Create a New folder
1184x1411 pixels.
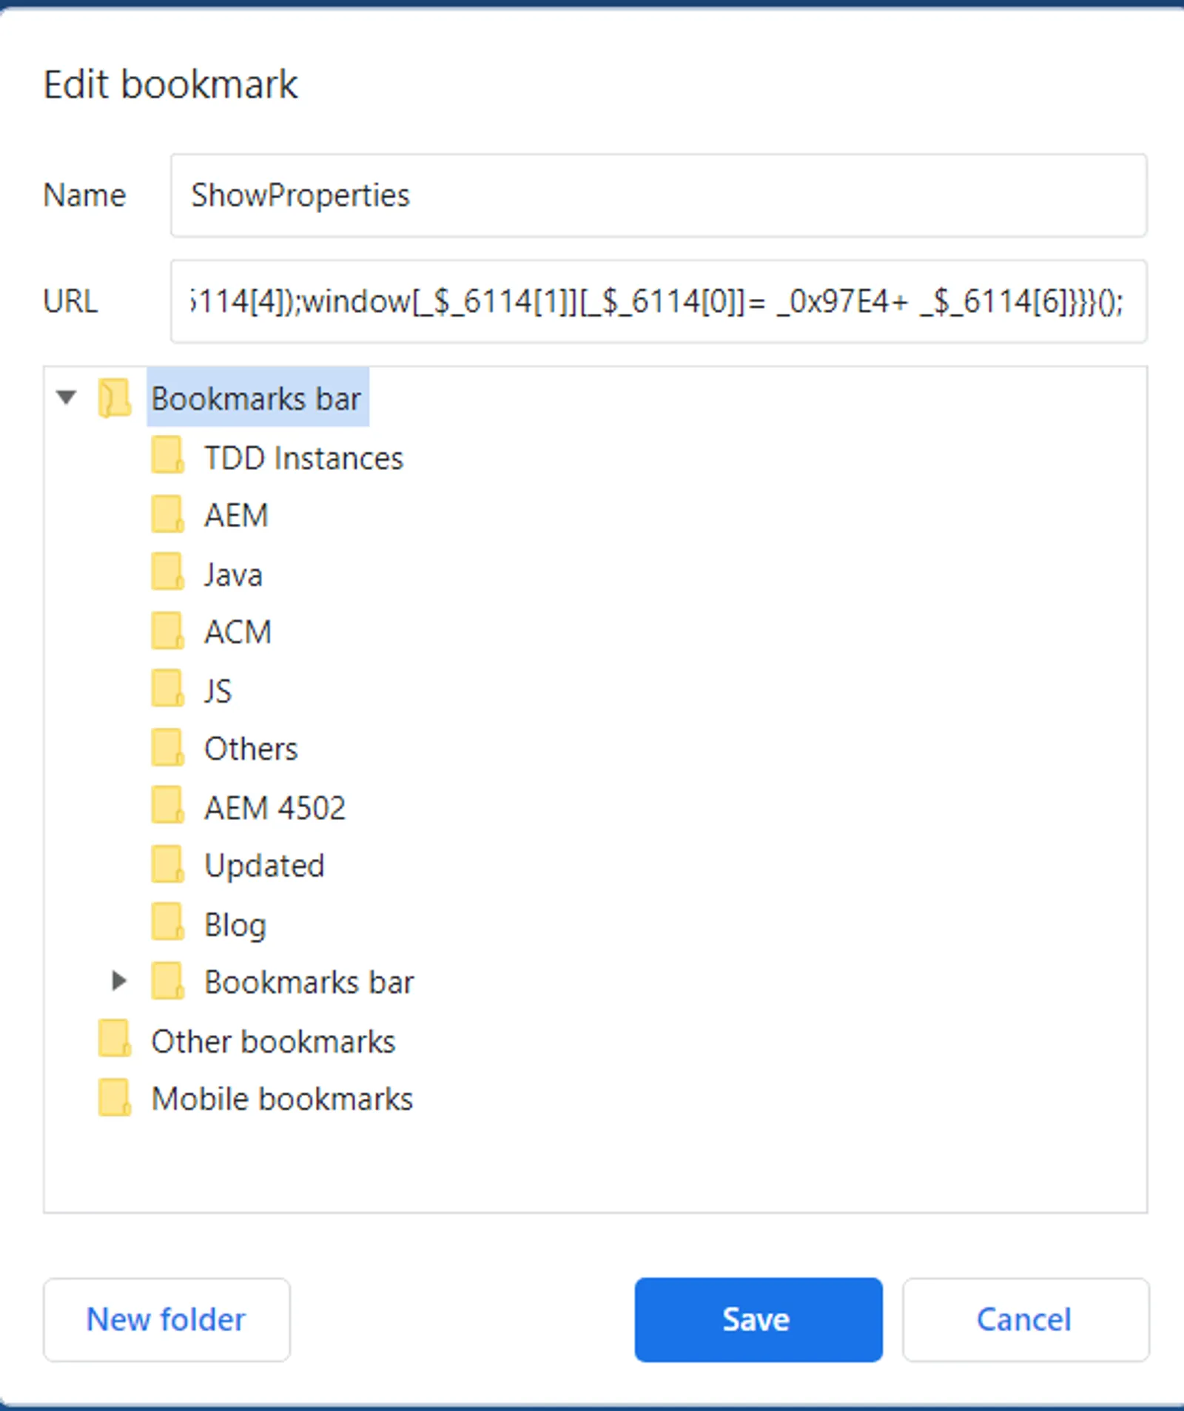point(166,1319)
